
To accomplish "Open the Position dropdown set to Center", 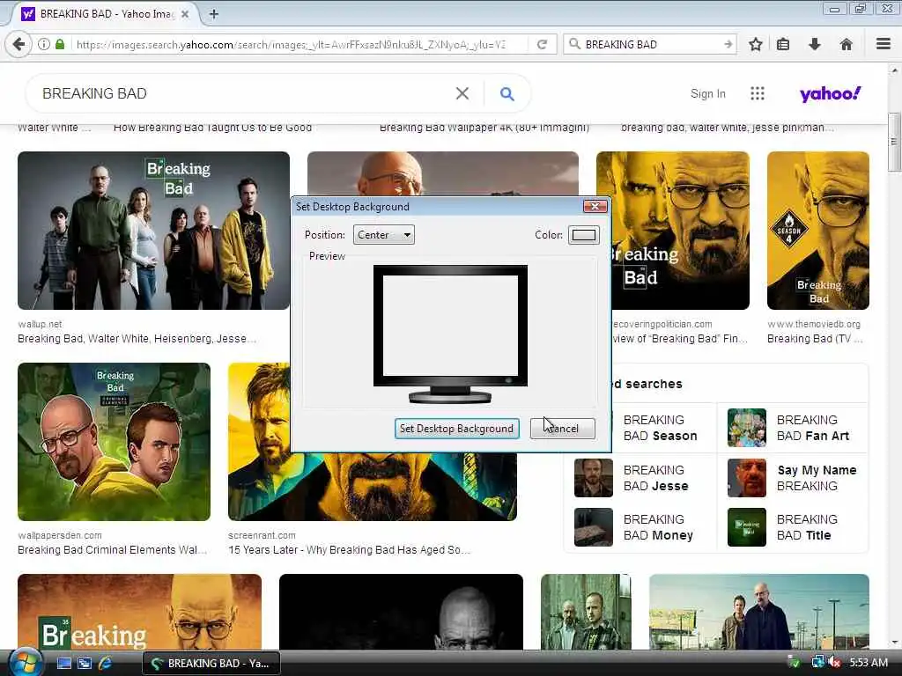I will pos(384,234).
